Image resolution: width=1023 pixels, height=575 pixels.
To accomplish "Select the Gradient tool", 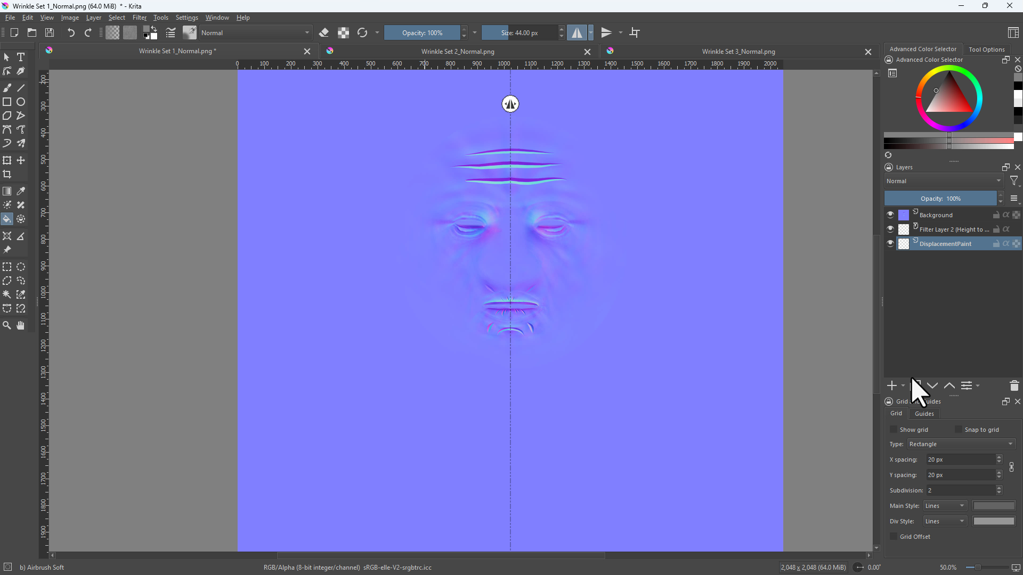I will pos(7,191).
